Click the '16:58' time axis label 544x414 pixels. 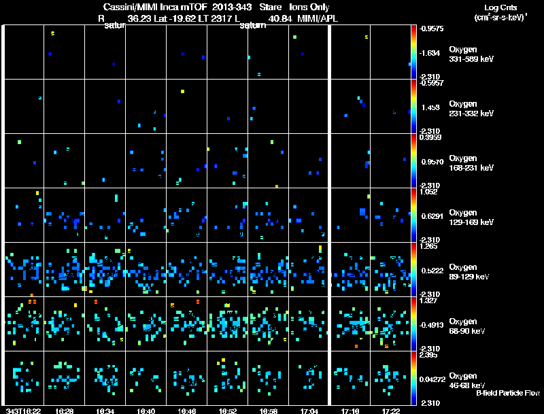pos(269,411)
